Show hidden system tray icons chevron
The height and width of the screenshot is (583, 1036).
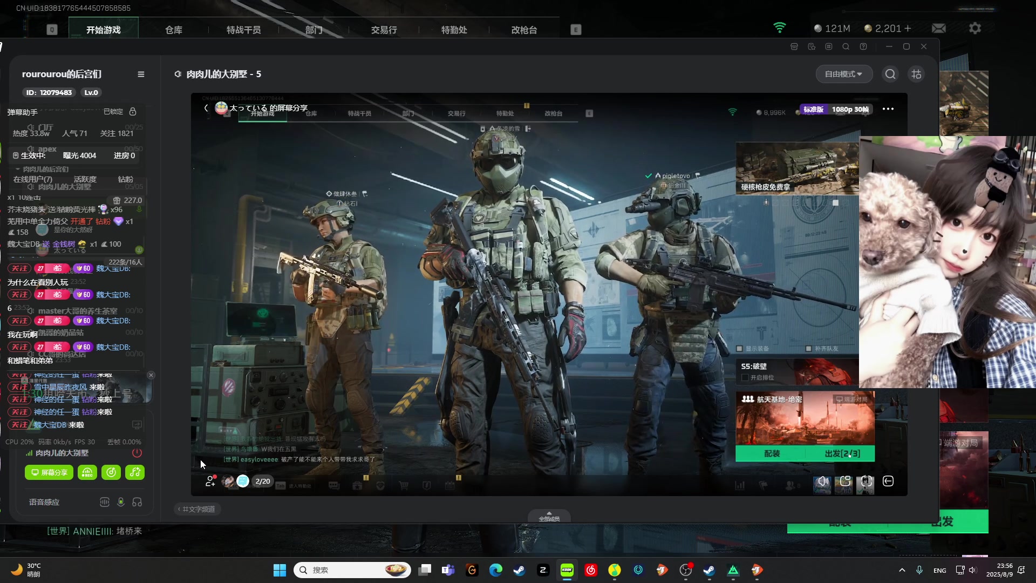902,570
